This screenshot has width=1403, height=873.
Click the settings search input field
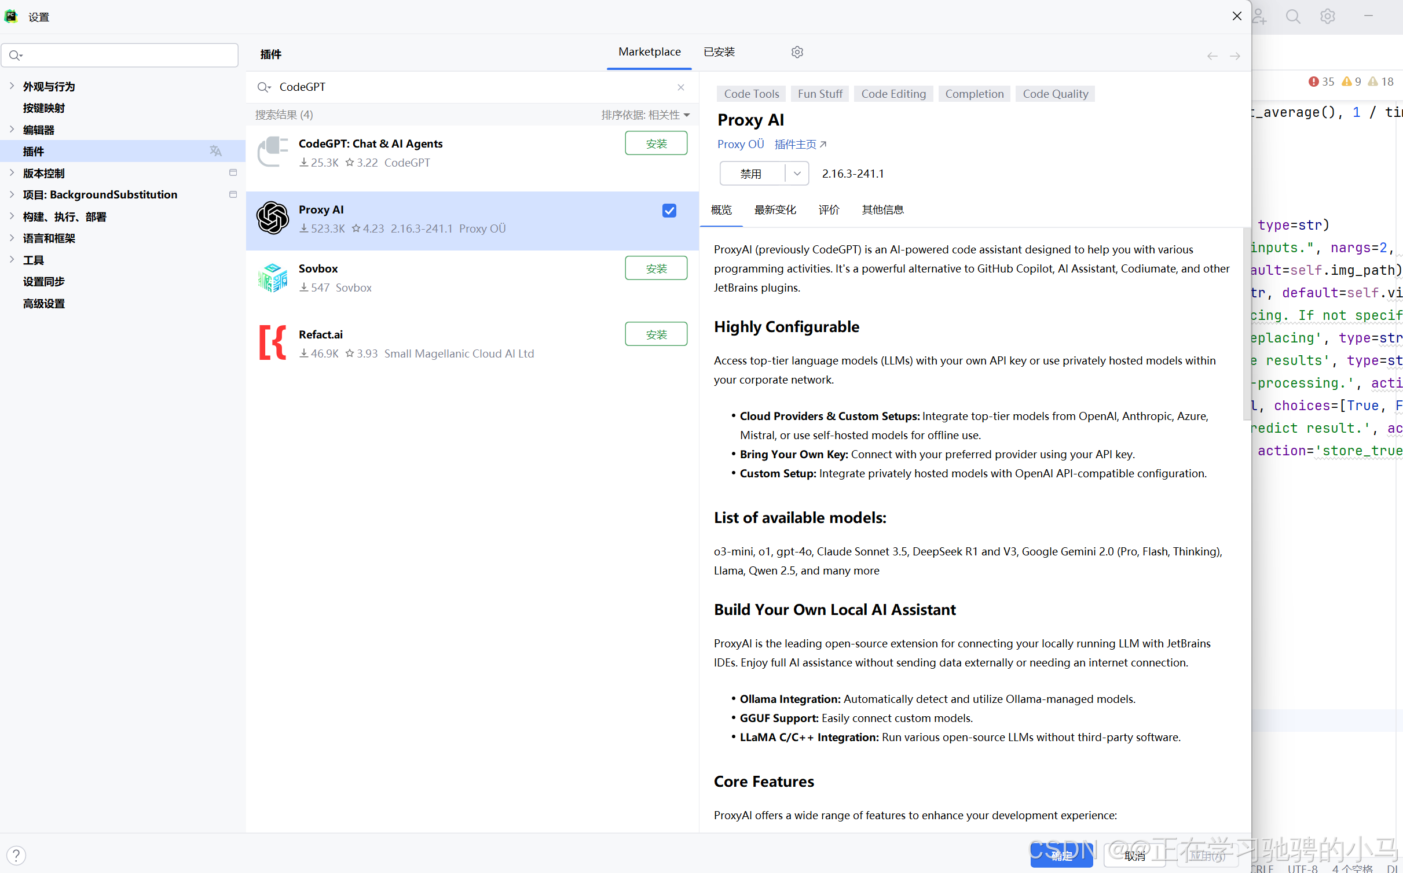tap(120, 56)
